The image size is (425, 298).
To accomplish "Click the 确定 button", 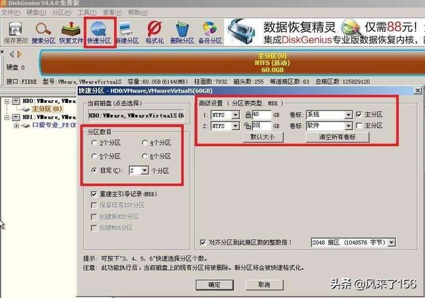I will click(214, 284).
